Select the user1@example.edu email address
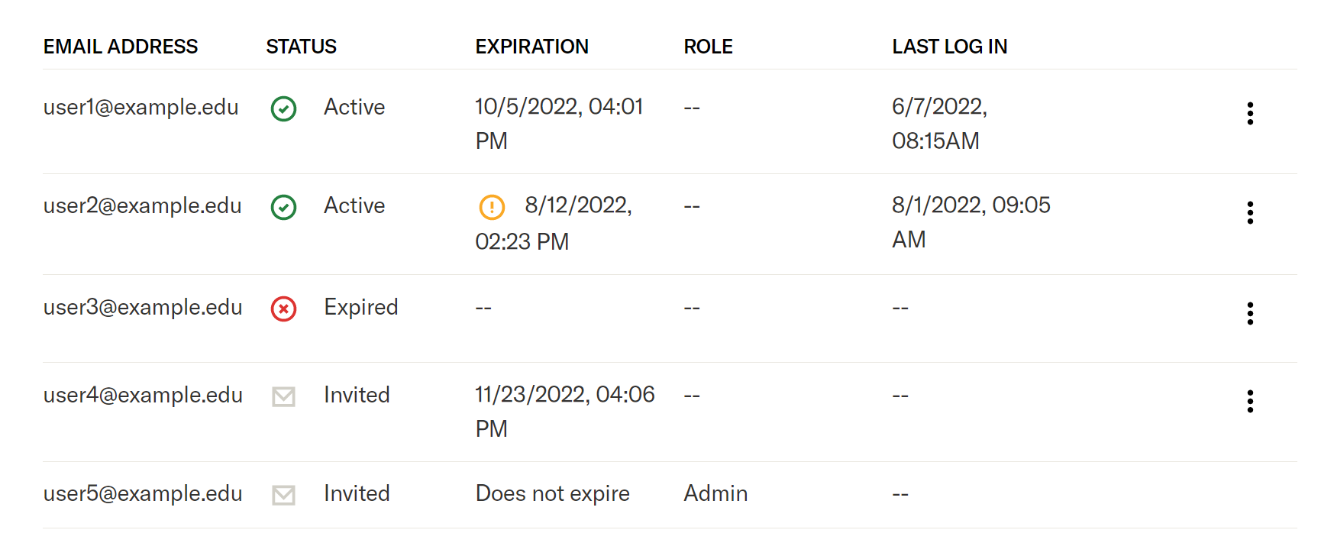The width and height of the screenshot is (1334, 559). pos(141,108)
